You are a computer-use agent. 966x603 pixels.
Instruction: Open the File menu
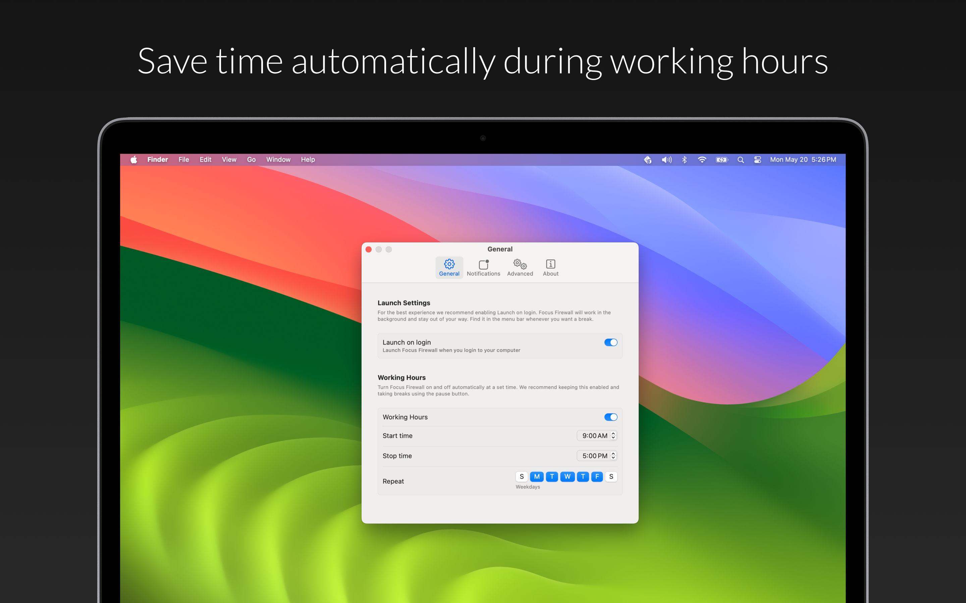[183, 159]
